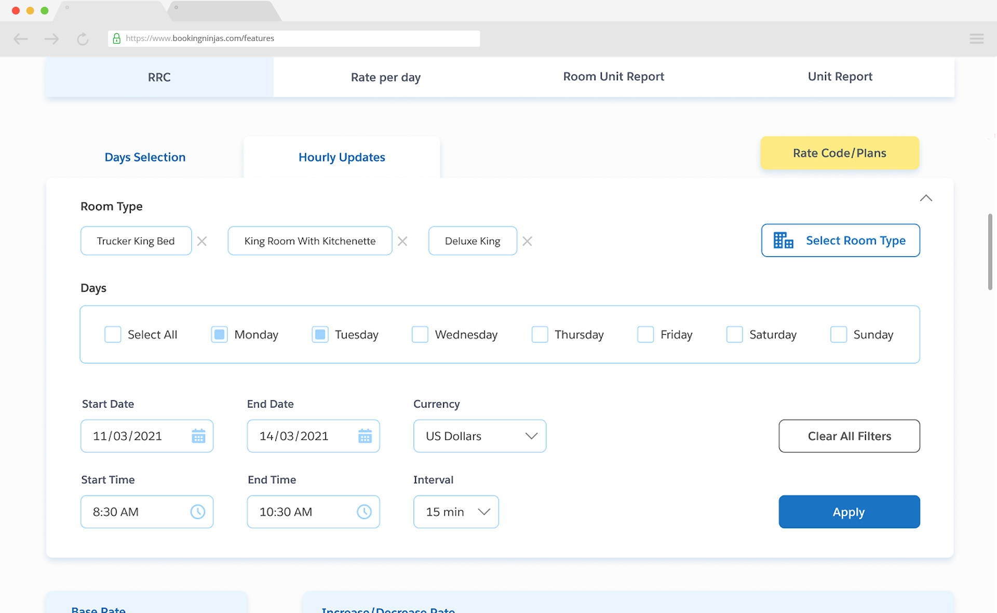Remove Trucker King Bed room type
The width and height of the screenshot is (997, 613).
[x=202, y=241]
